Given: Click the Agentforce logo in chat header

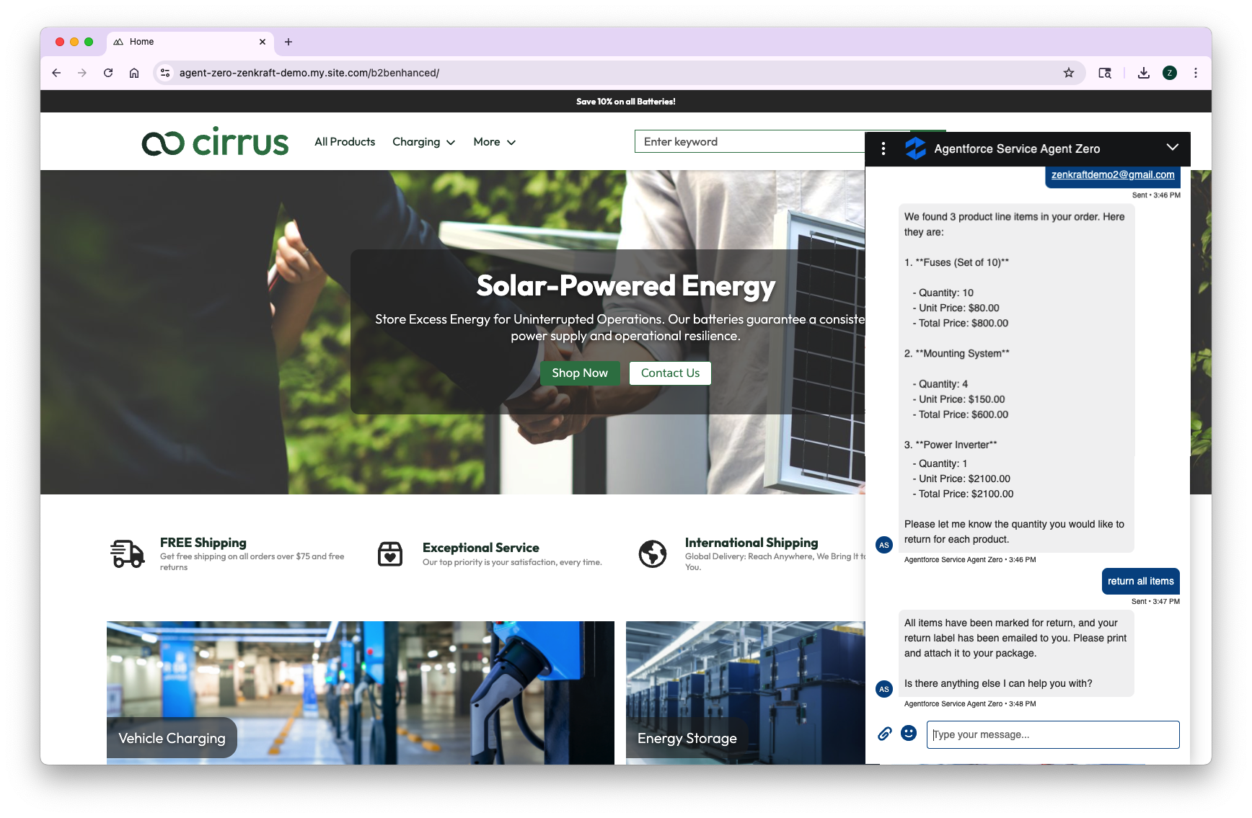Looking at the screenshot, I should point(914,148).
